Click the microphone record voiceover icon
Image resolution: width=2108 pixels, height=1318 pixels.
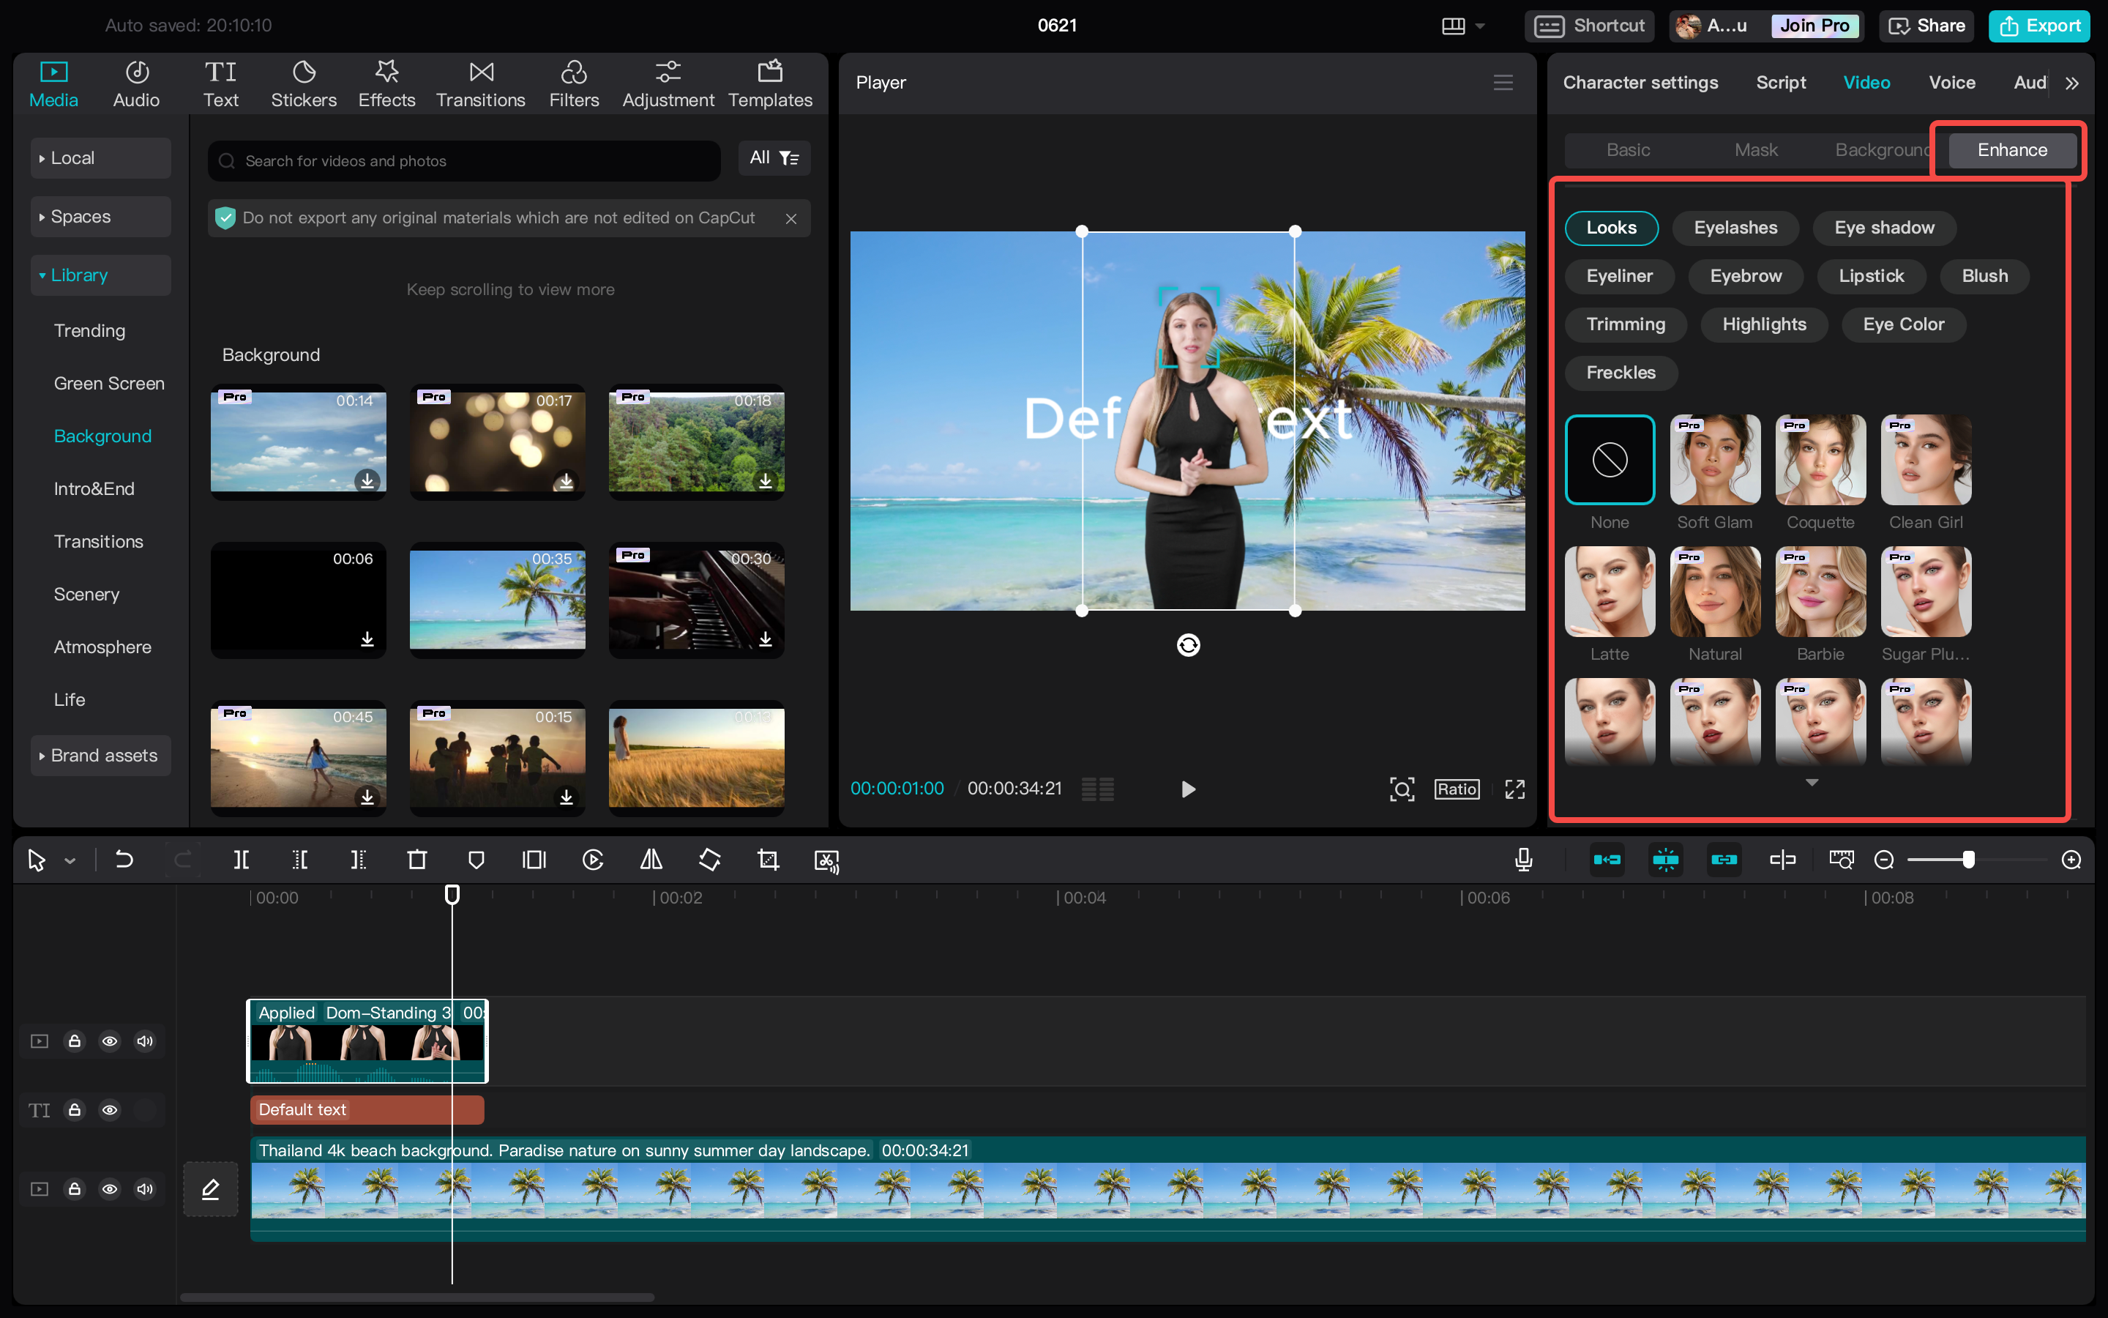click(1523, 860)
